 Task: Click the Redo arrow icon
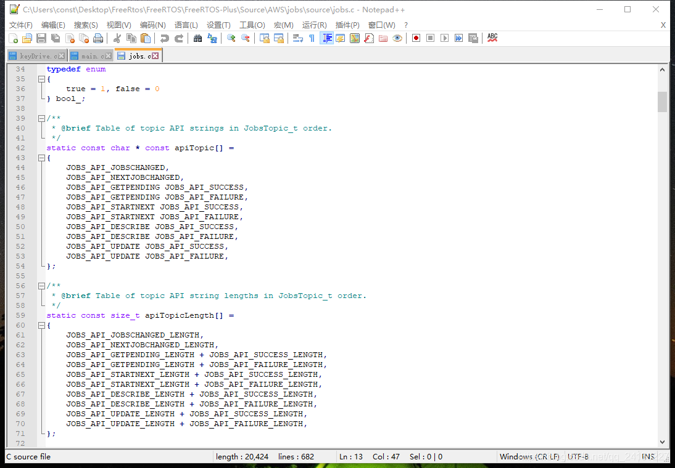(x=179, y=38)
